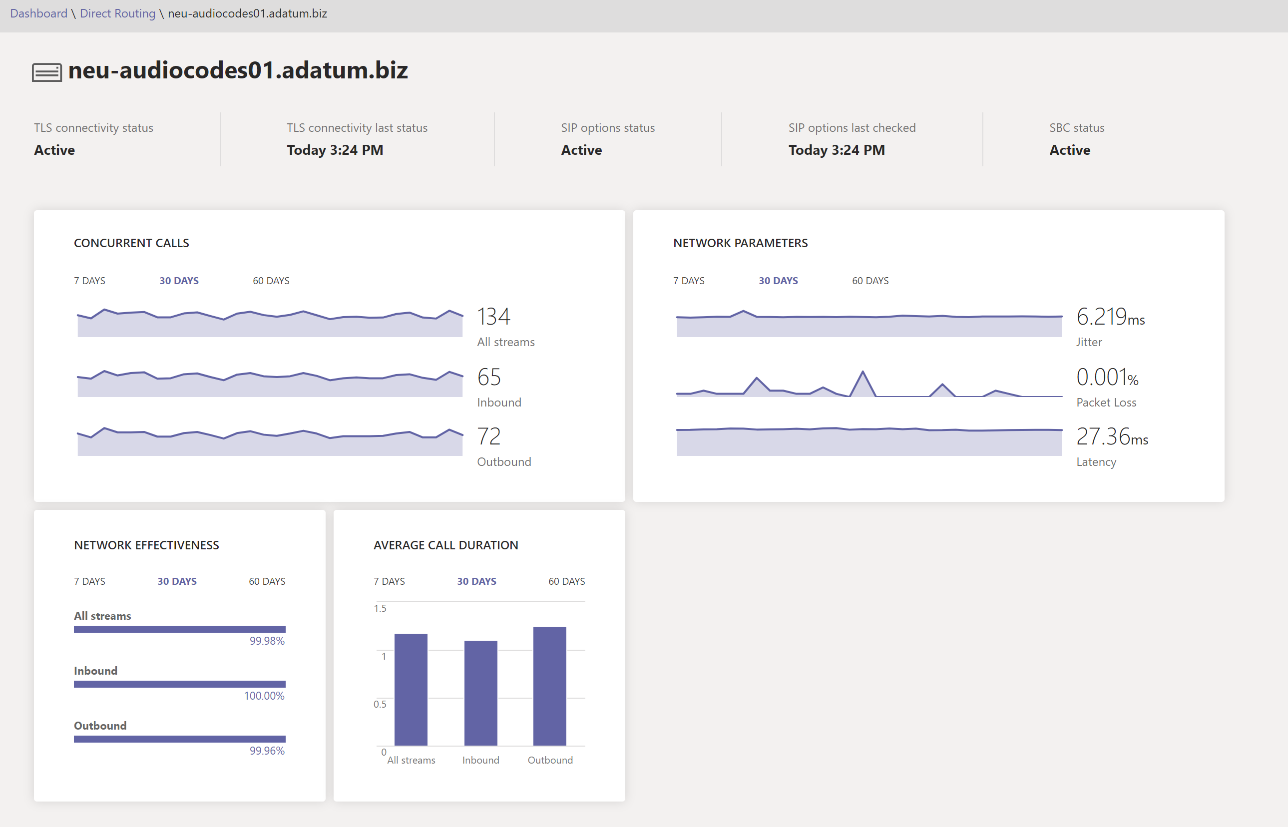Select 60 DAYS in Concurrent Calls

coord(271,280)
